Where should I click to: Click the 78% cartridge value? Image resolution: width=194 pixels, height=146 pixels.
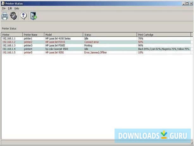click(x=141, y=39)
